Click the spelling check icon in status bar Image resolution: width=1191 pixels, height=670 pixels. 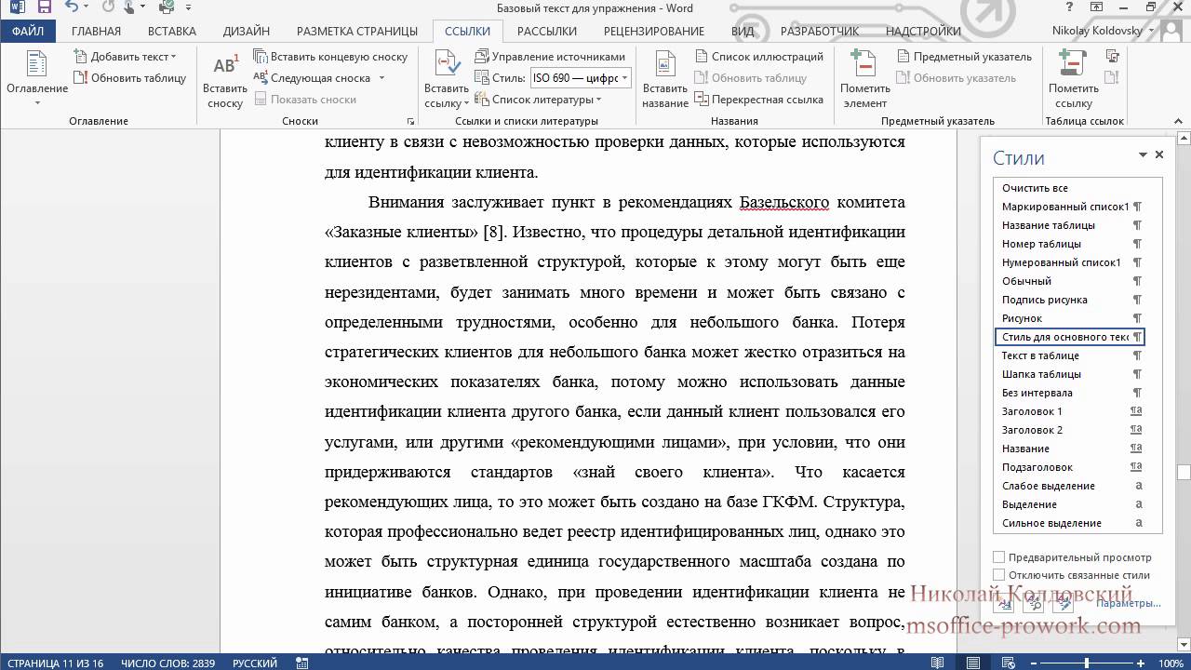(x=301, y=663)
